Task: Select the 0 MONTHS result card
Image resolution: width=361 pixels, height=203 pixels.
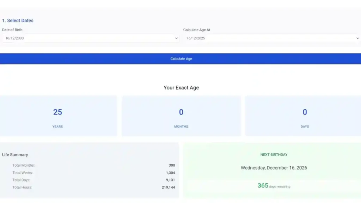Action: pos(181,115)
